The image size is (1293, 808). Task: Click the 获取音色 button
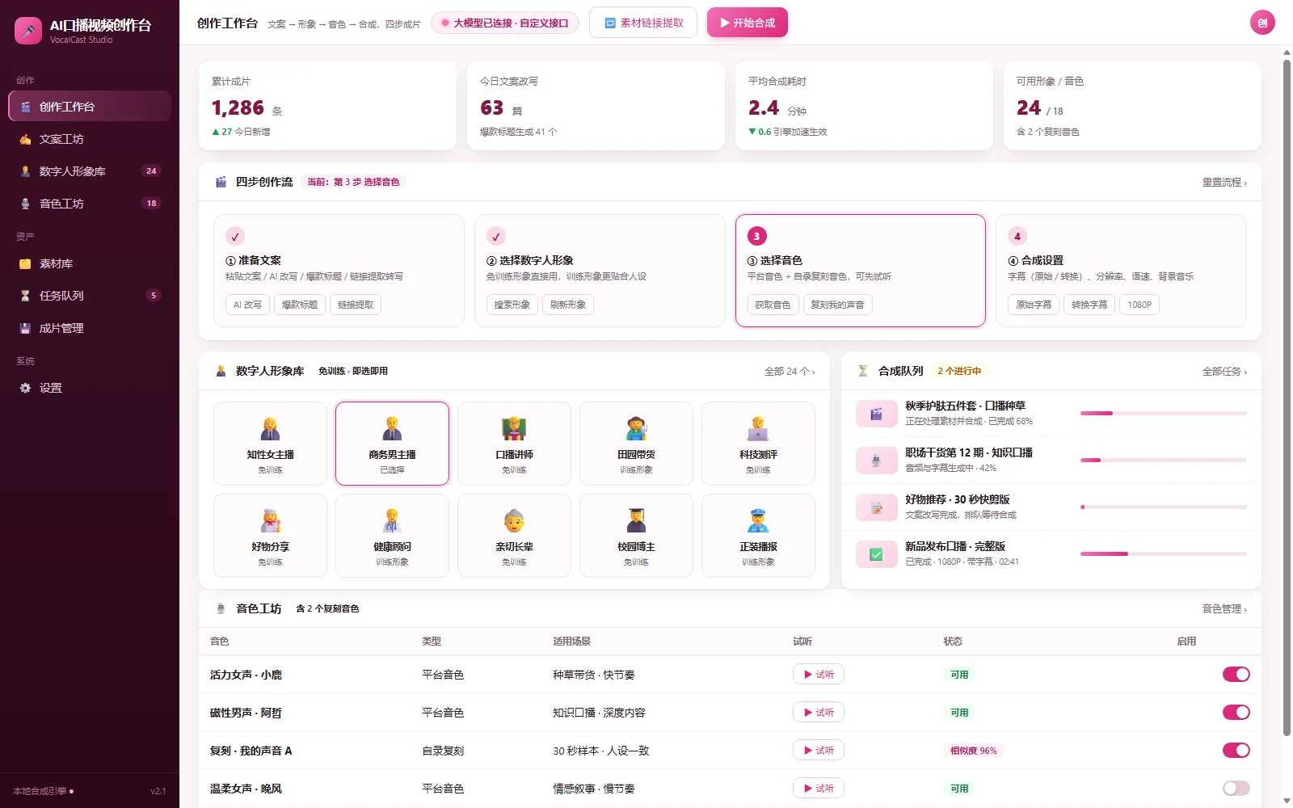click(x=773, y=305)
